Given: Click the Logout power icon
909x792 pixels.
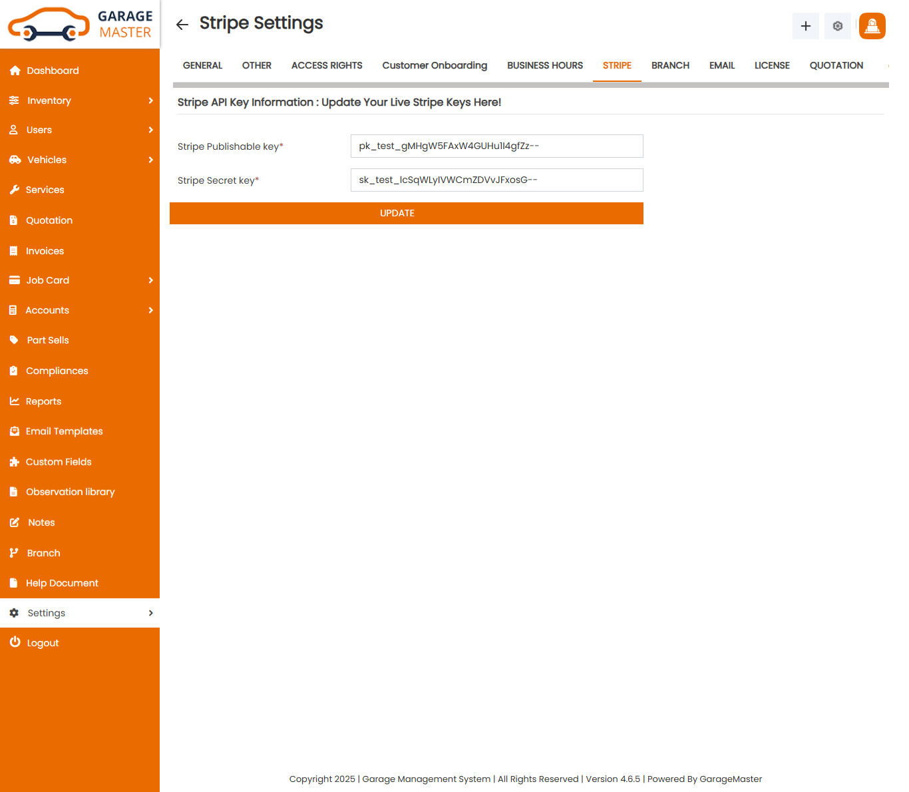Looking at the screenshot, I should pyautogui.click(x=15, y=642).
